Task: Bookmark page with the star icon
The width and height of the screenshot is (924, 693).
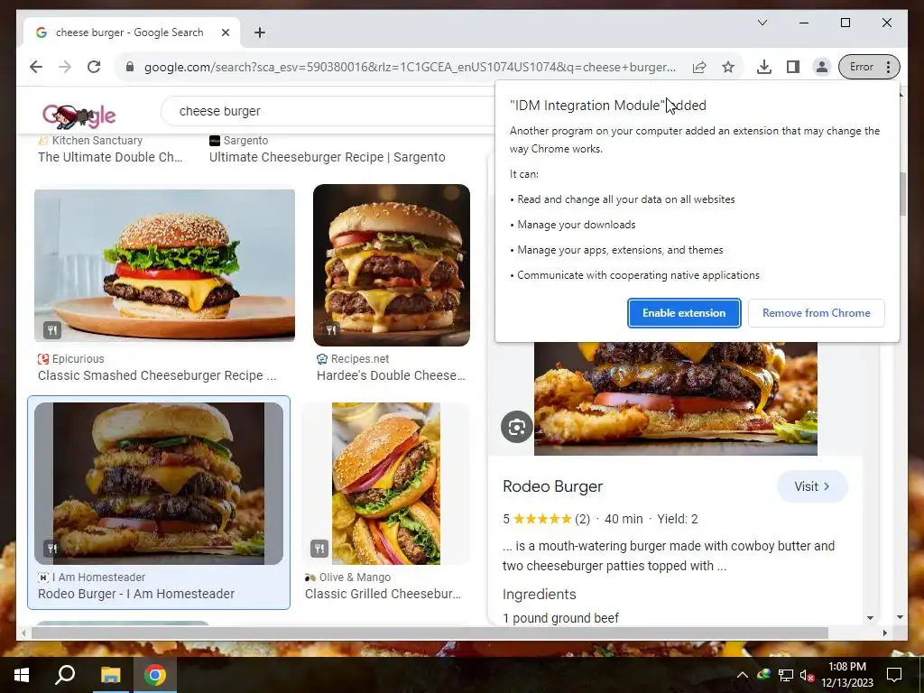Action: 728,67
